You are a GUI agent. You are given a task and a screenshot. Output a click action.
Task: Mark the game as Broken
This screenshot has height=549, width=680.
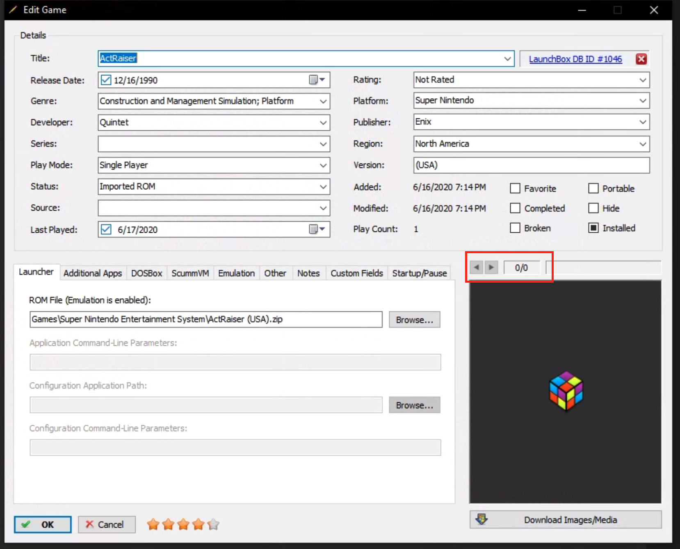[x=515, y=228]
